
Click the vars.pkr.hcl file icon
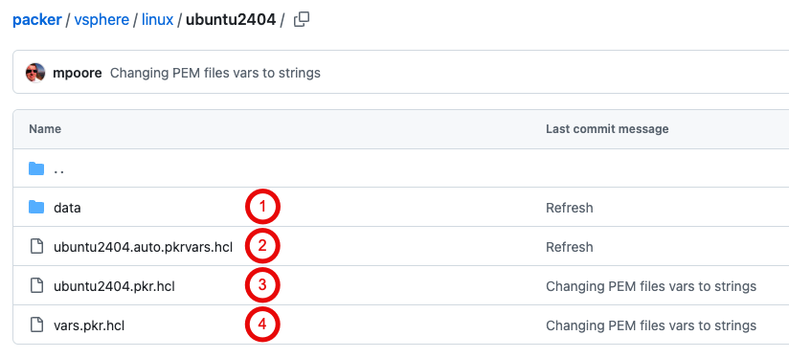(x=36, y=324)
